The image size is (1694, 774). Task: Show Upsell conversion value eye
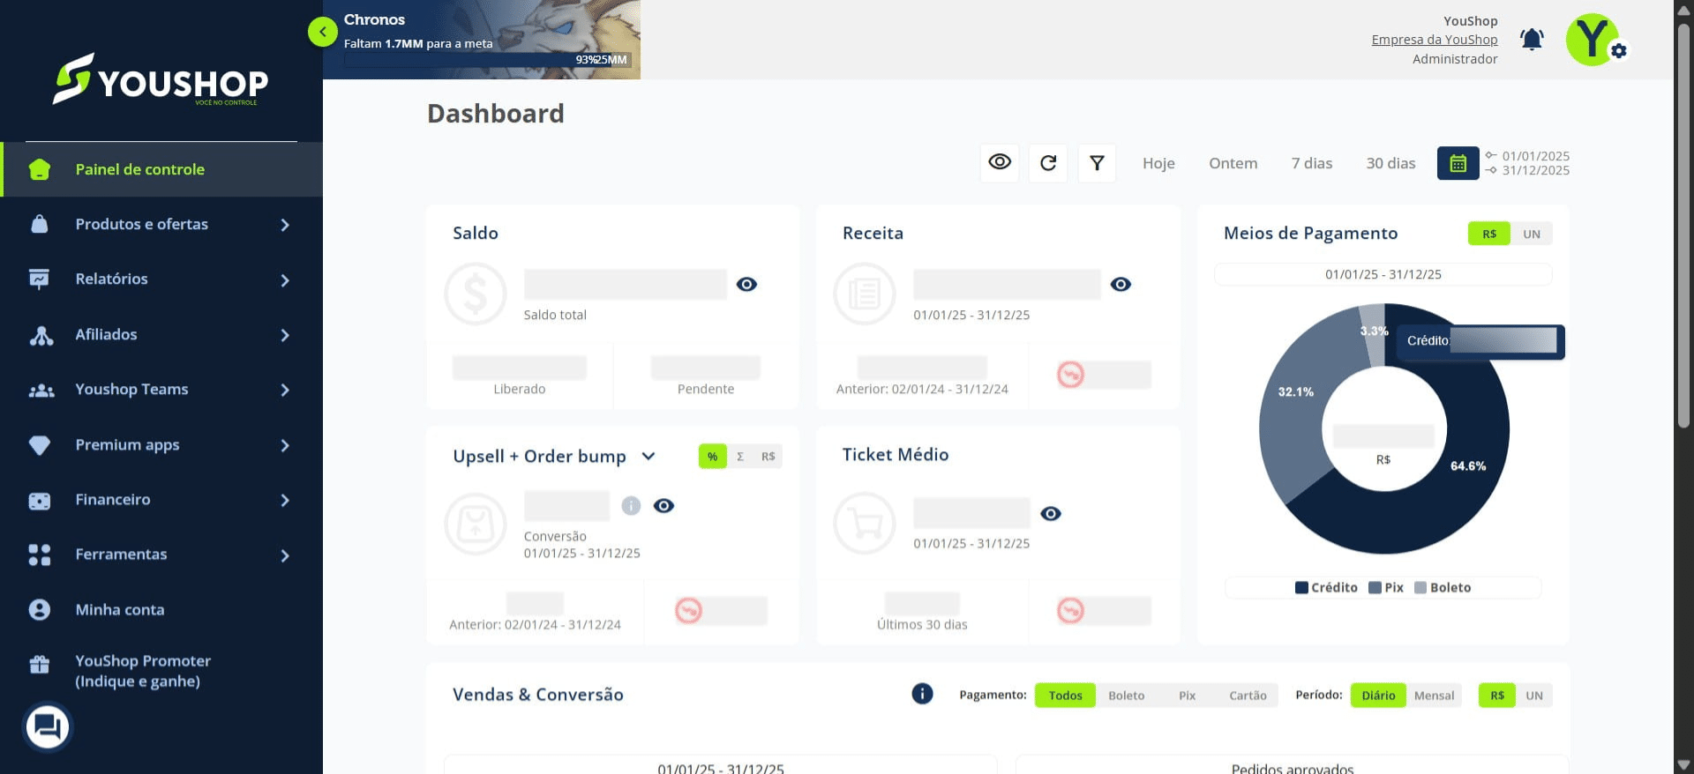coord(663,505)
